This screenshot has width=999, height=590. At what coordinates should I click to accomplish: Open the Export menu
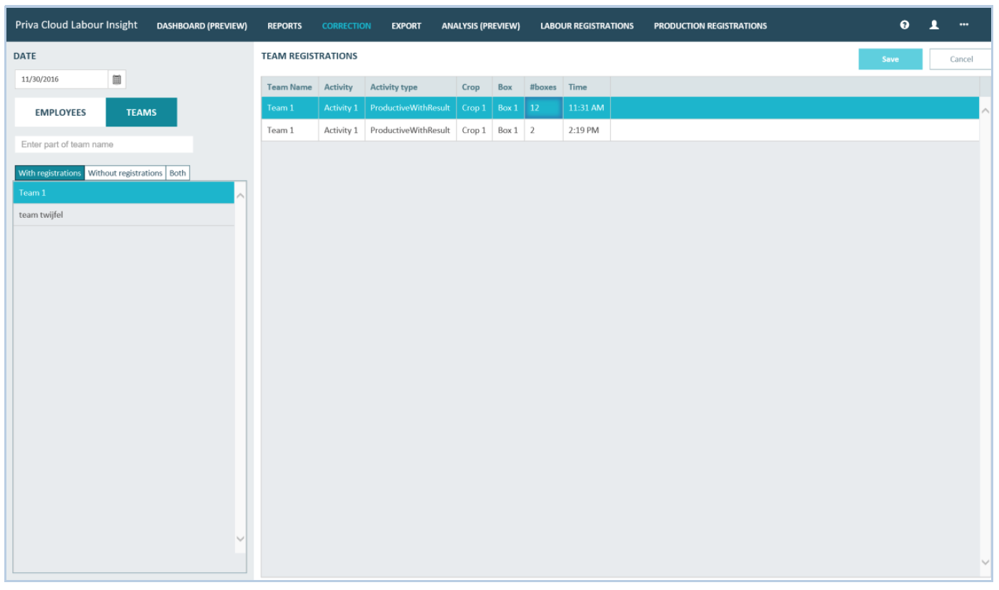click(406, 26)
